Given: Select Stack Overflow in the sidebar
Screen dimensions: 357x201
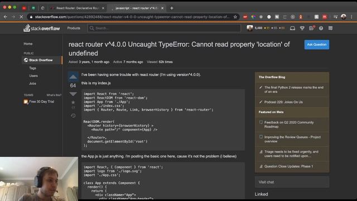Looking at the screenshot, I should point(42,60).
